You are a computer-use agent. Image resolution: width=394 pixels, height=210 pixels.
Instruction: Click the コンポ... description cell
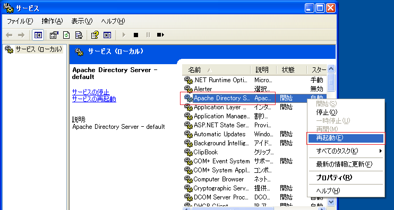(x=263, y=170)
